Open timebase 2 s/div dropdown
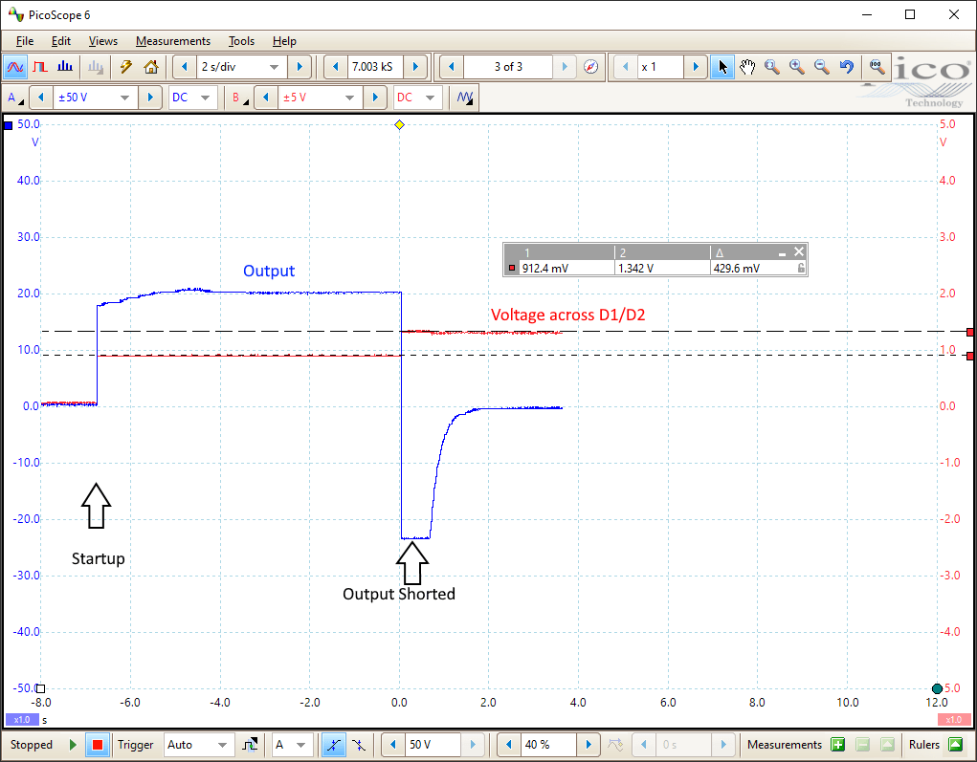This screenshot has width=977, height=762. [x=275, y=67]
